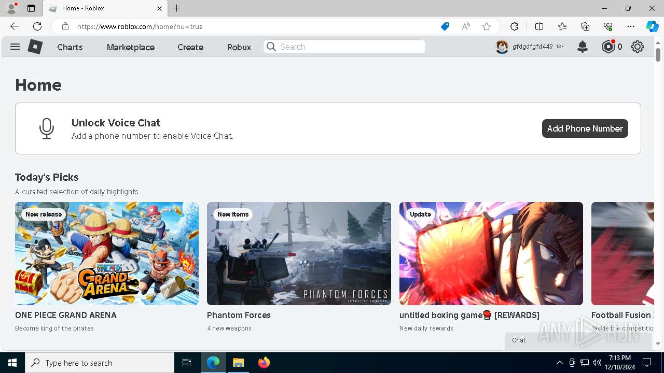Click the "New release" badge
The width and height of the screenshot is (664, 373).
point(44,214)
